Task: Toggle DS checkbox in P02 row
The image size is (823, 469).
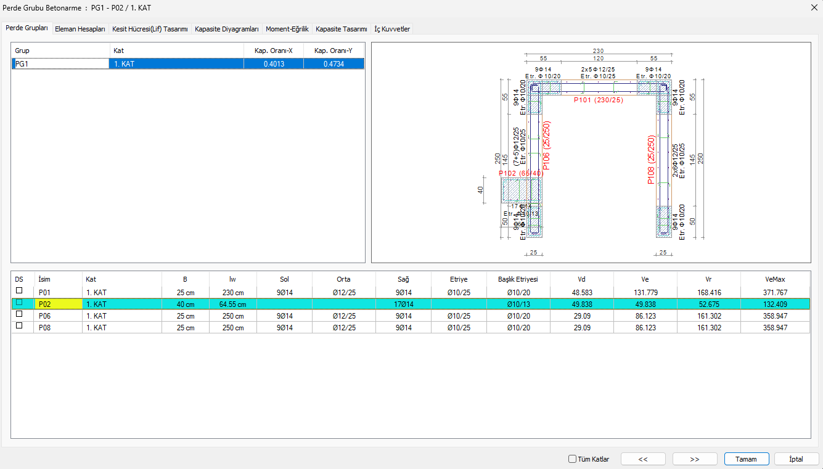Action: [x=19, y=303]
